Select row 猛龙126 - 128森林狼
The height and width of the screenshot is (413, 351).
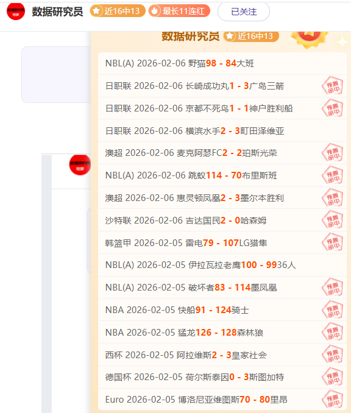coord(222,333)
